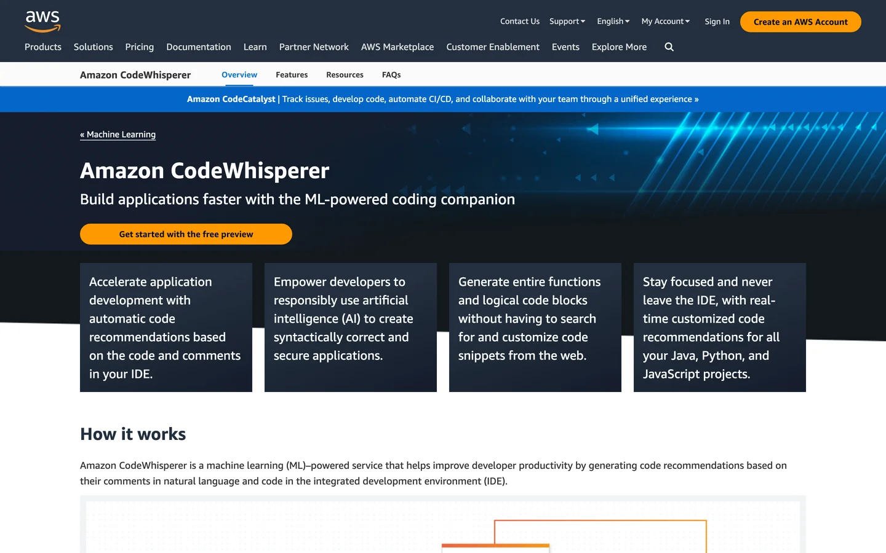Image resolution: width=886 pixels, height=553 pixels.
Task: Open the English language dropdown
Action: 613,21
